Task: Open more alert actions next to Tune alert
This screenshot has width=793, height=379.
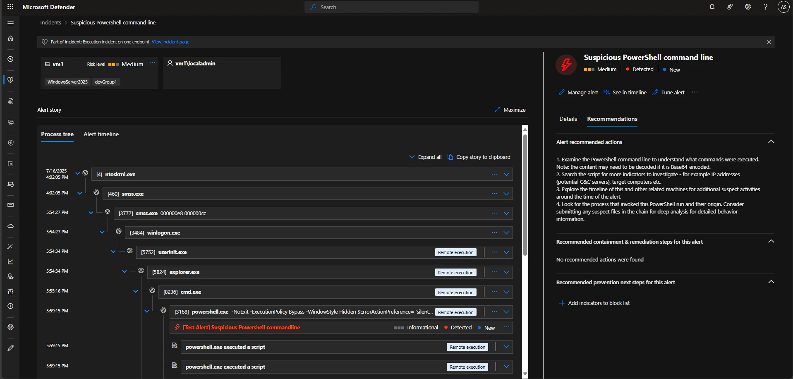Action: (x=695, y=92)
